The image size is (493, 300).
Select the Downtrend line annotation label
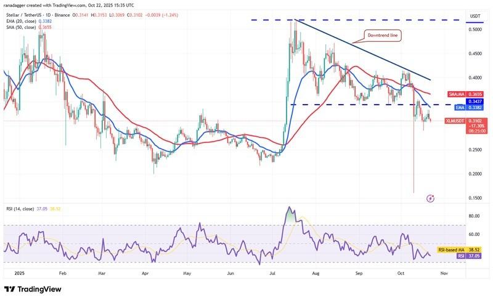383,36
